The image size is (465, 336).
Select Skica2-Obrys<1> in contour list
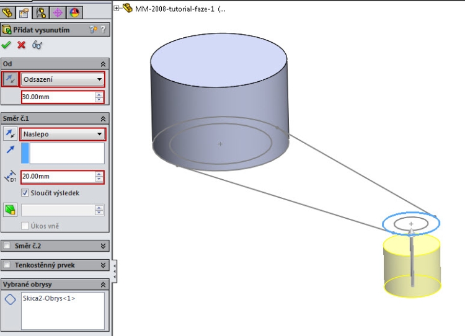click(x=49, y=298)
